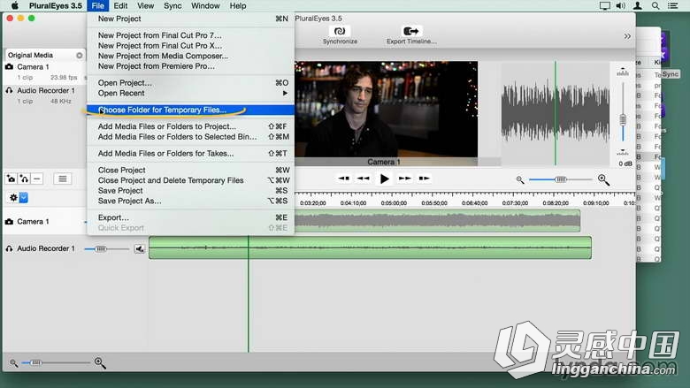Choose New Project from Final Cut Pro X
The image size is (690, 388).
(190, 46)
